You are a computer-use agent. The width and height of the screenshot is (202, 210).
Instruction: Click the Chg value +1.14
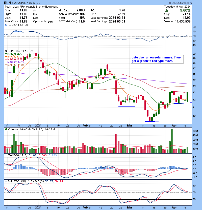point(187,14)
